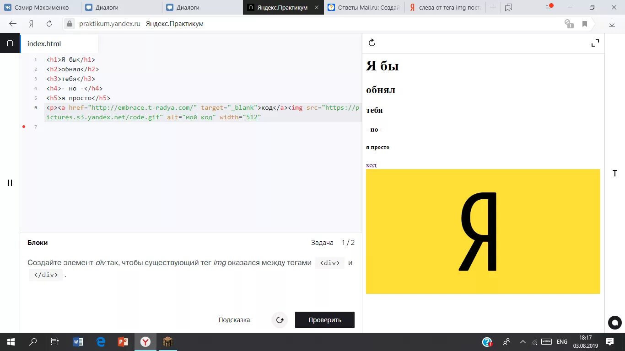Open the help icon in the system tray
625x351 pixels.
(487, 342)
